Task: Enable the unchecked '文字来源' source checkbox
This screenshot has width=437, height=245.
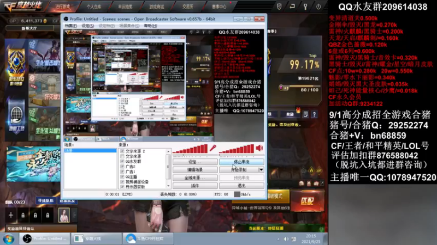Action: [x=122, y=156]
